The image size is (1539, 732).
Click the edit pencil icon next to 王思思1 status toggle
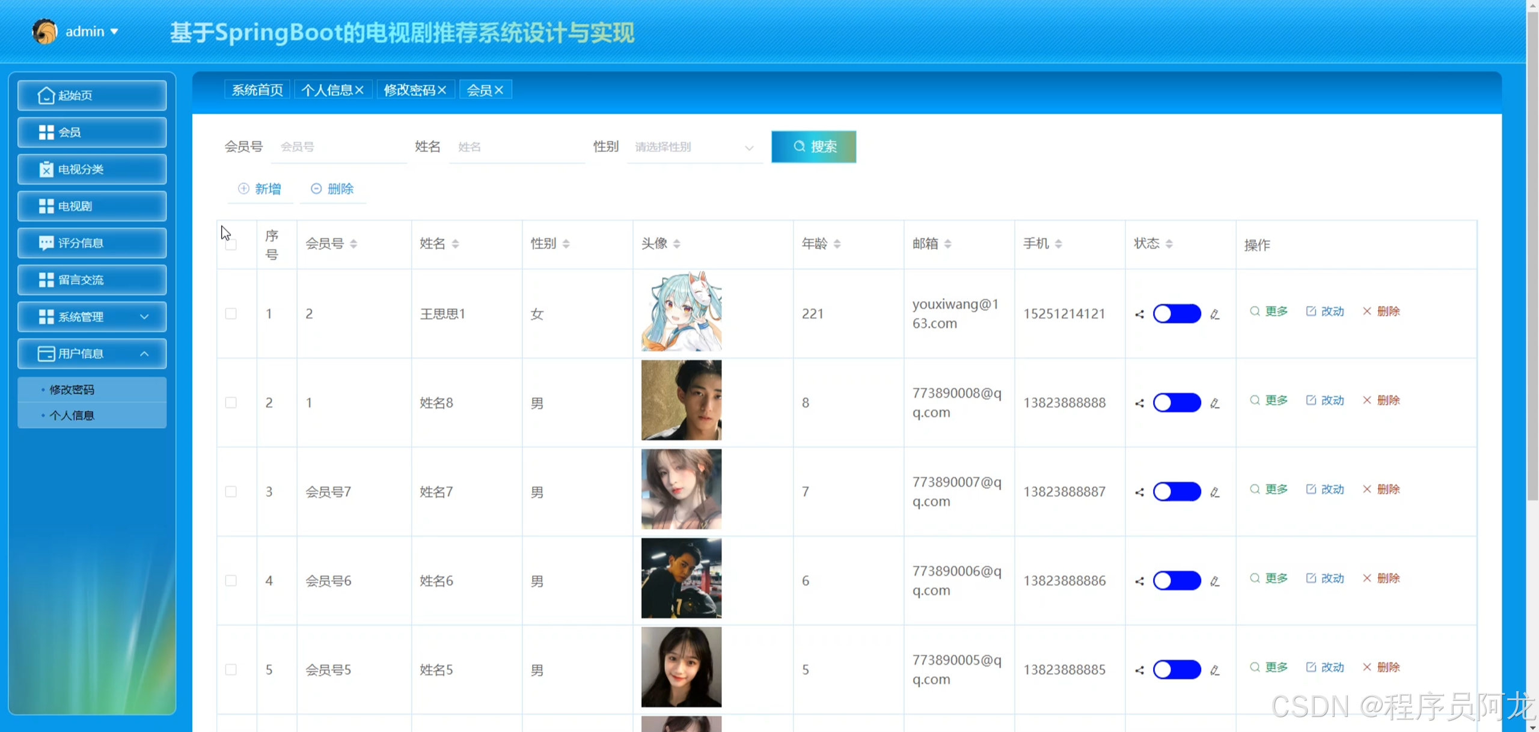pos(1214,314)
